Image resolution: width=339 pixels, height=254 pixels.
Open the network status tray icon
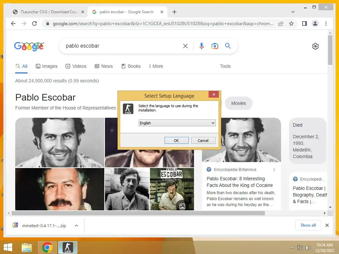pyautogui.click(x=300, y=247)
